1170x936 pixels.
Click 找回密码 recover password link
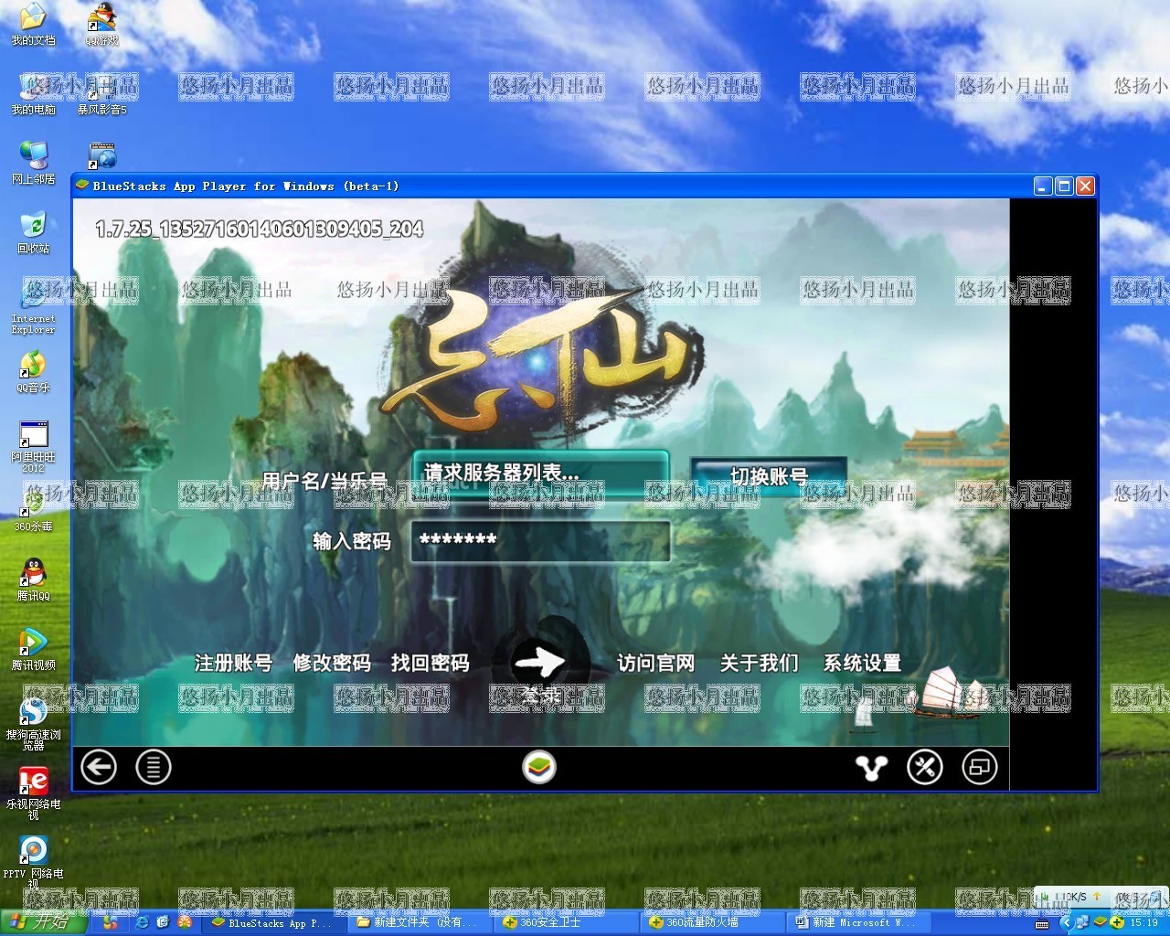(x=431, y=663)
